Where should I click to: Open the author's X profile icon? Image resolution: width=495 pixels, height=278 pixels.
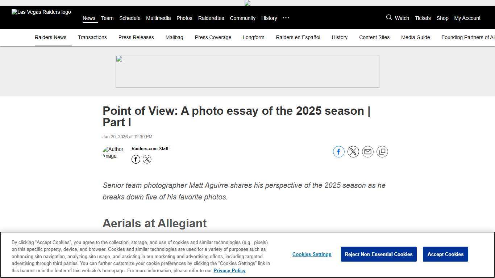click(147, 159)
